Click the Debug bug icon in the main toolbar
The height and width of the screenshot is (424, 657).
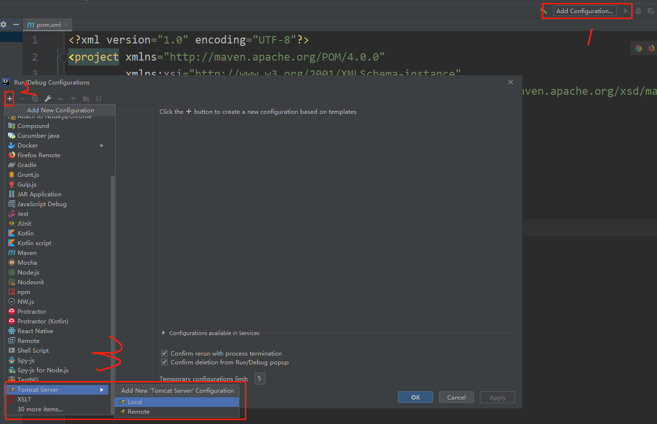[x=638, y=11]
